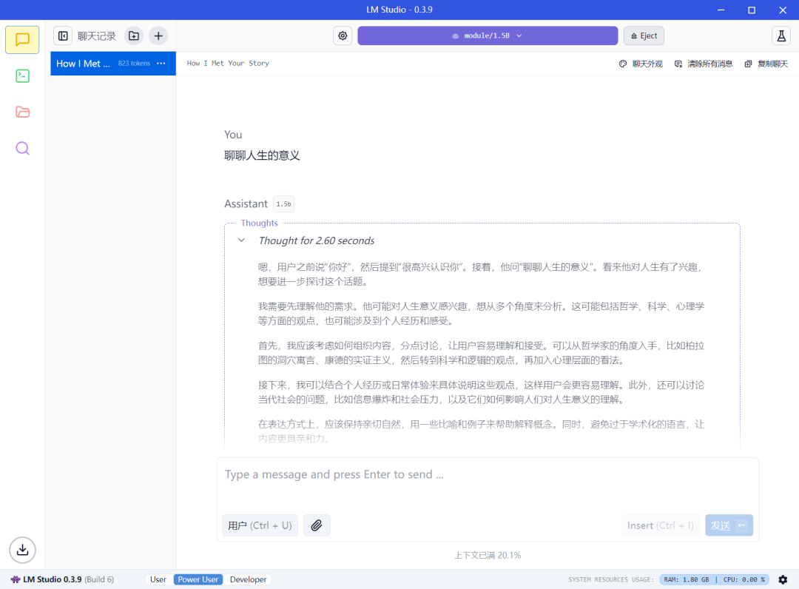Click the 聊天外观 chat appearance option
Viewport: 799px width, 589px height.
(641, 64)
